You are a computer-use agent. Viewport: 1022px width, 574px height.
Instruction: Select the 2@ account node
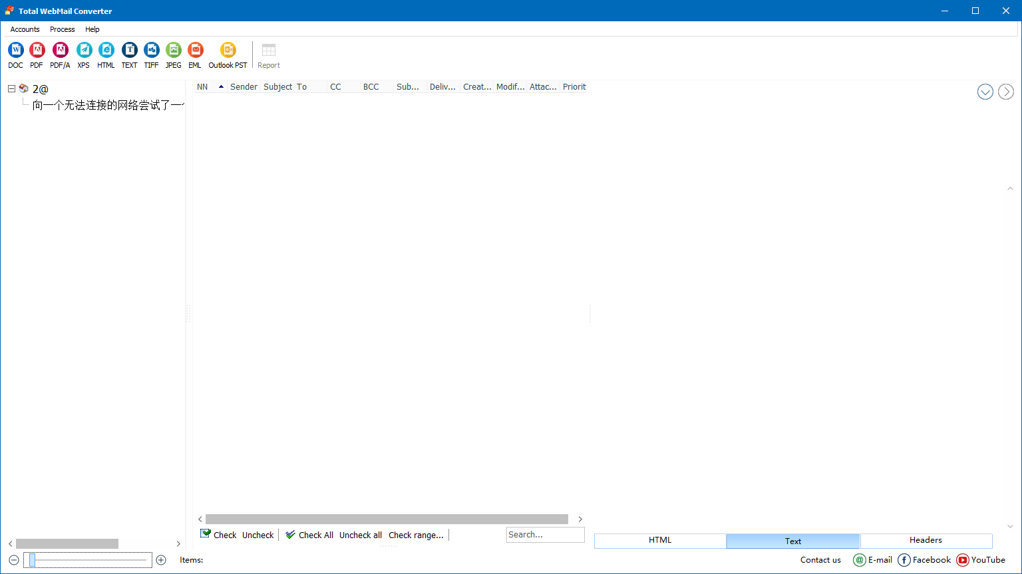(x=41, y=89)
